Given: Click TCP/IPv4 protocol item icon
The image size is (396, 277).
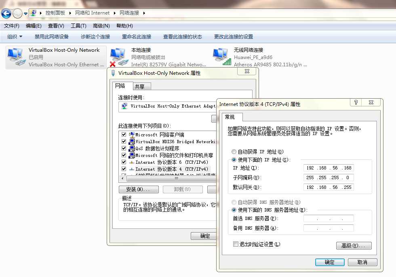Looking at the screenshot, I should point(132,169).
